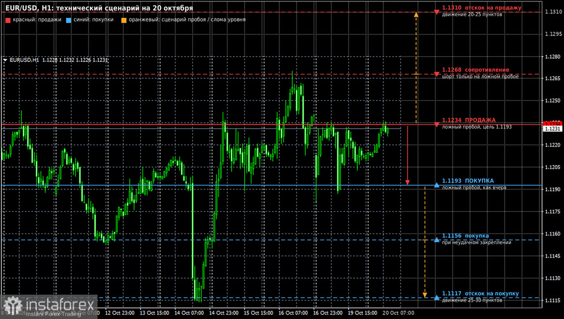Click the red triangle marker at 1.1268 resistance
This screenshot has height=319, width=564.
[437, 74]
